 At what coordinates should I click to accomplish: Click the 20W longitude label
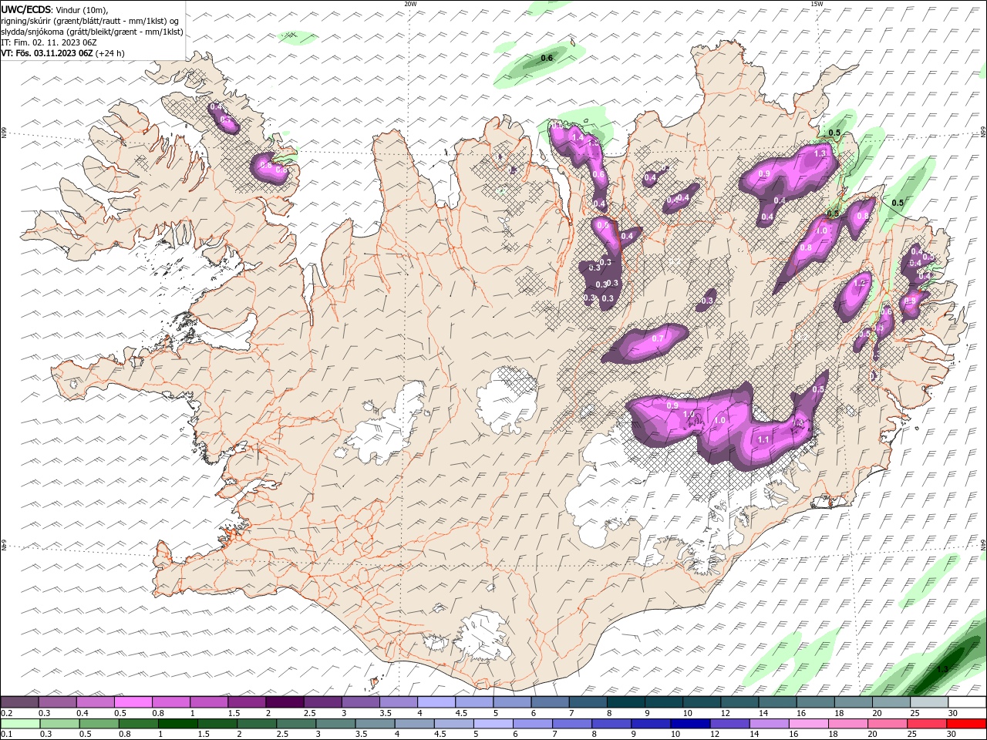click(410, 4)
